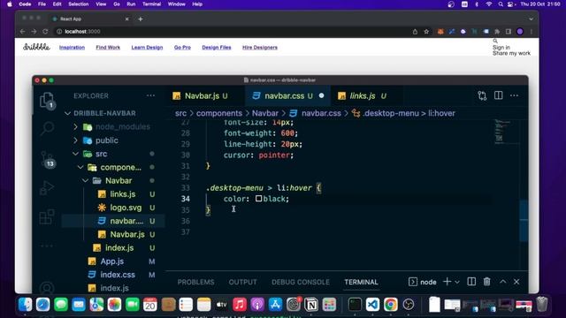Open a new browser tab
Viewport: 566px width, 318px height.
(141, 19)
